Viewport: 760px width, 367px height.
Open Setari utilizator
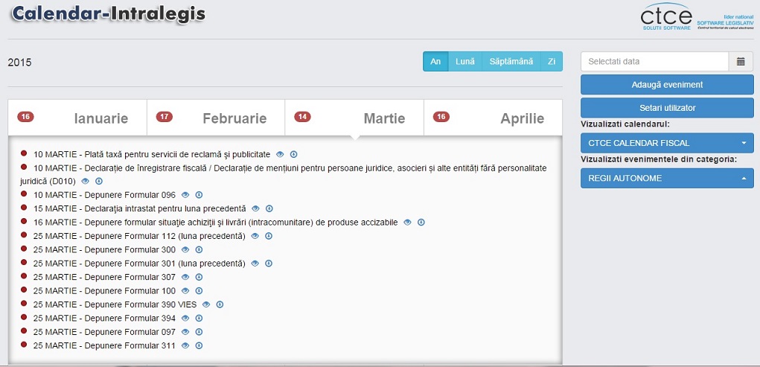click(667, 108)
